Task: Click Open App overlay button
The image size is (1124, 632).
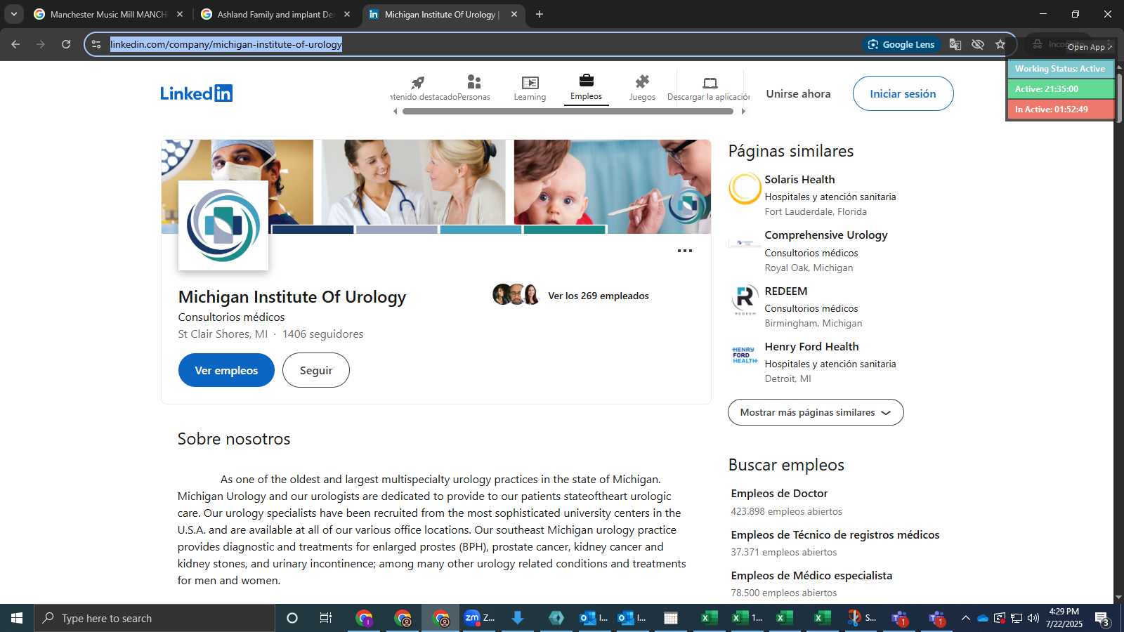Action: pyautogui.click(x=1090, y=47)
